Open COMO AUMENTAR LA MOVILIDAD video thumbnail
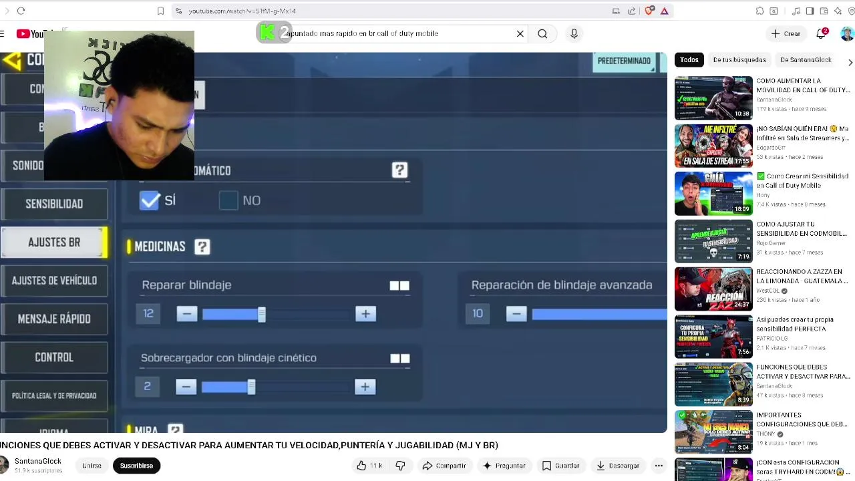 (713, 98)
